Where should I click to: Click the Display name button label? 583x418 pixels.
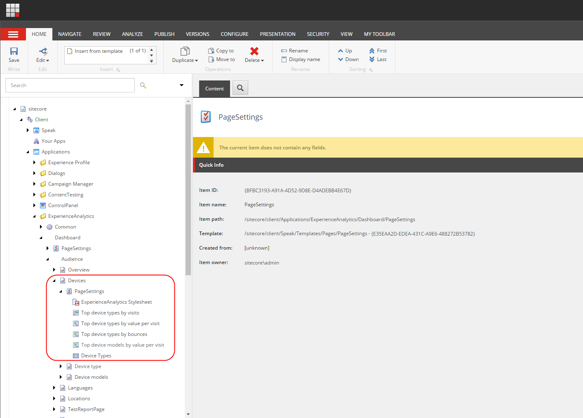tap(305, 59)
